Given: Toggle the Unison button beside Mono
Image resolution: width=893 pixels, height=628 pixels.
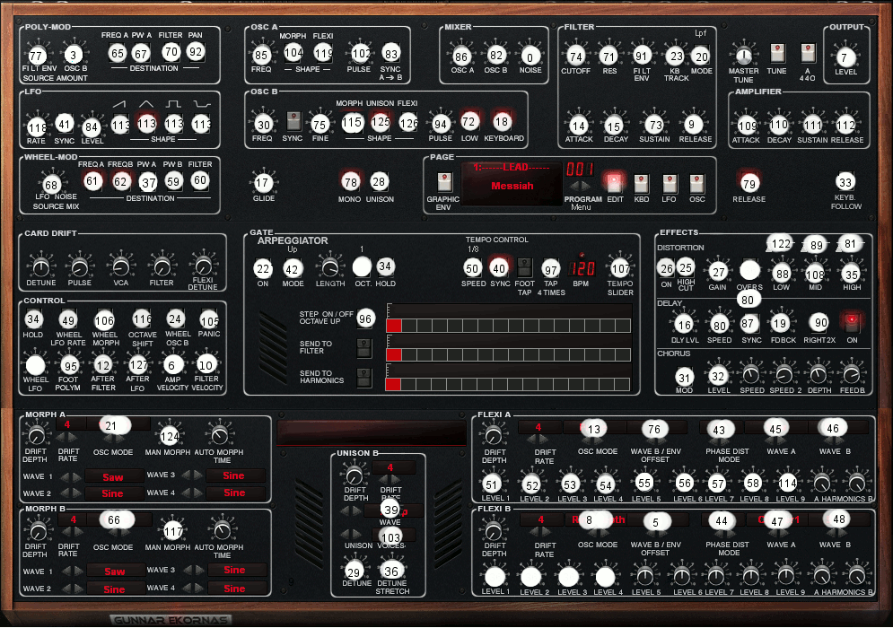Looking at the screenshot, I should (378, 182).
